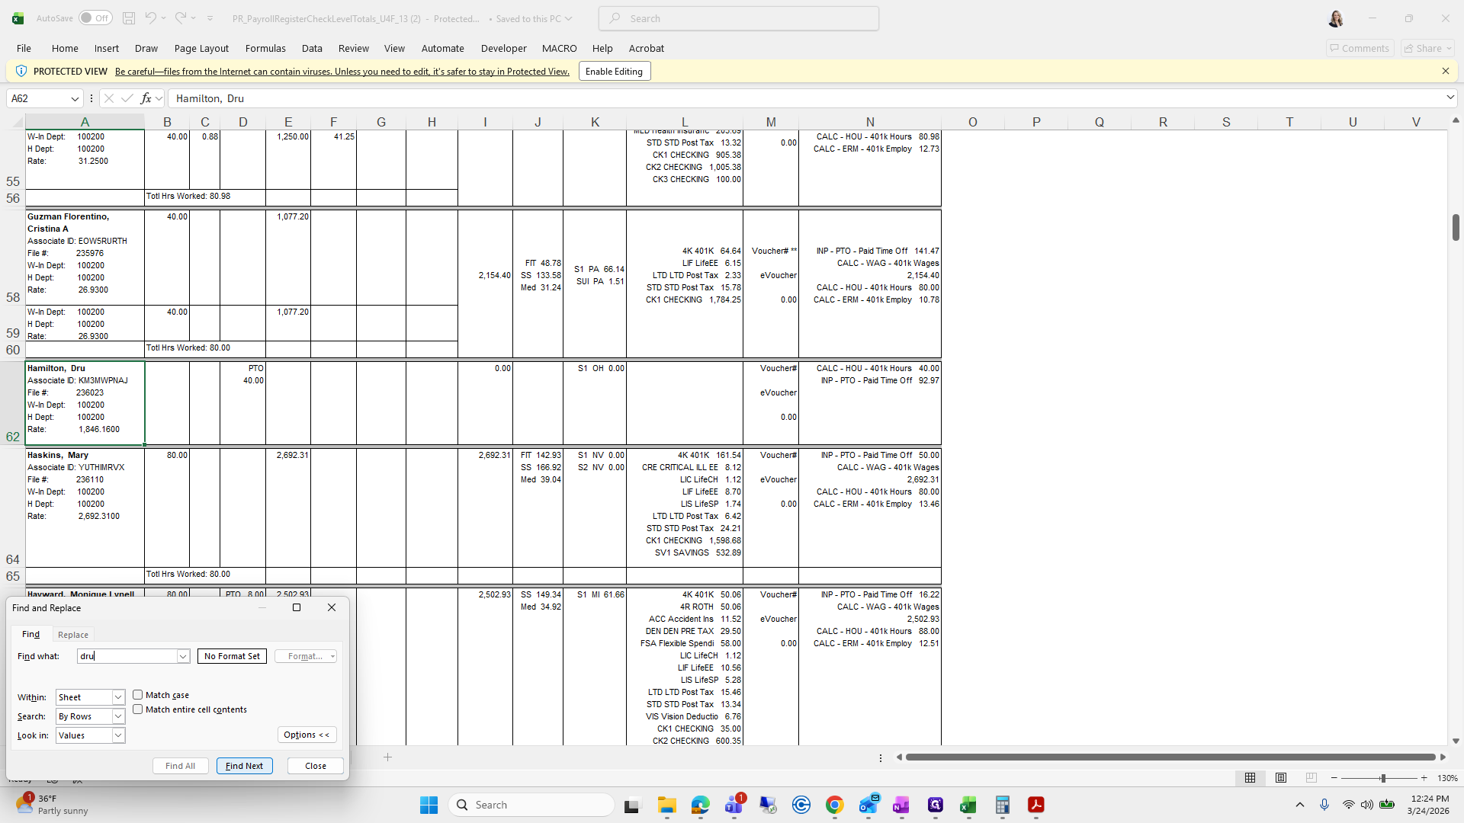Toggle the AutoSave switch
Viewport: 1464px width, 823px height.
click(x=95, y=18)
